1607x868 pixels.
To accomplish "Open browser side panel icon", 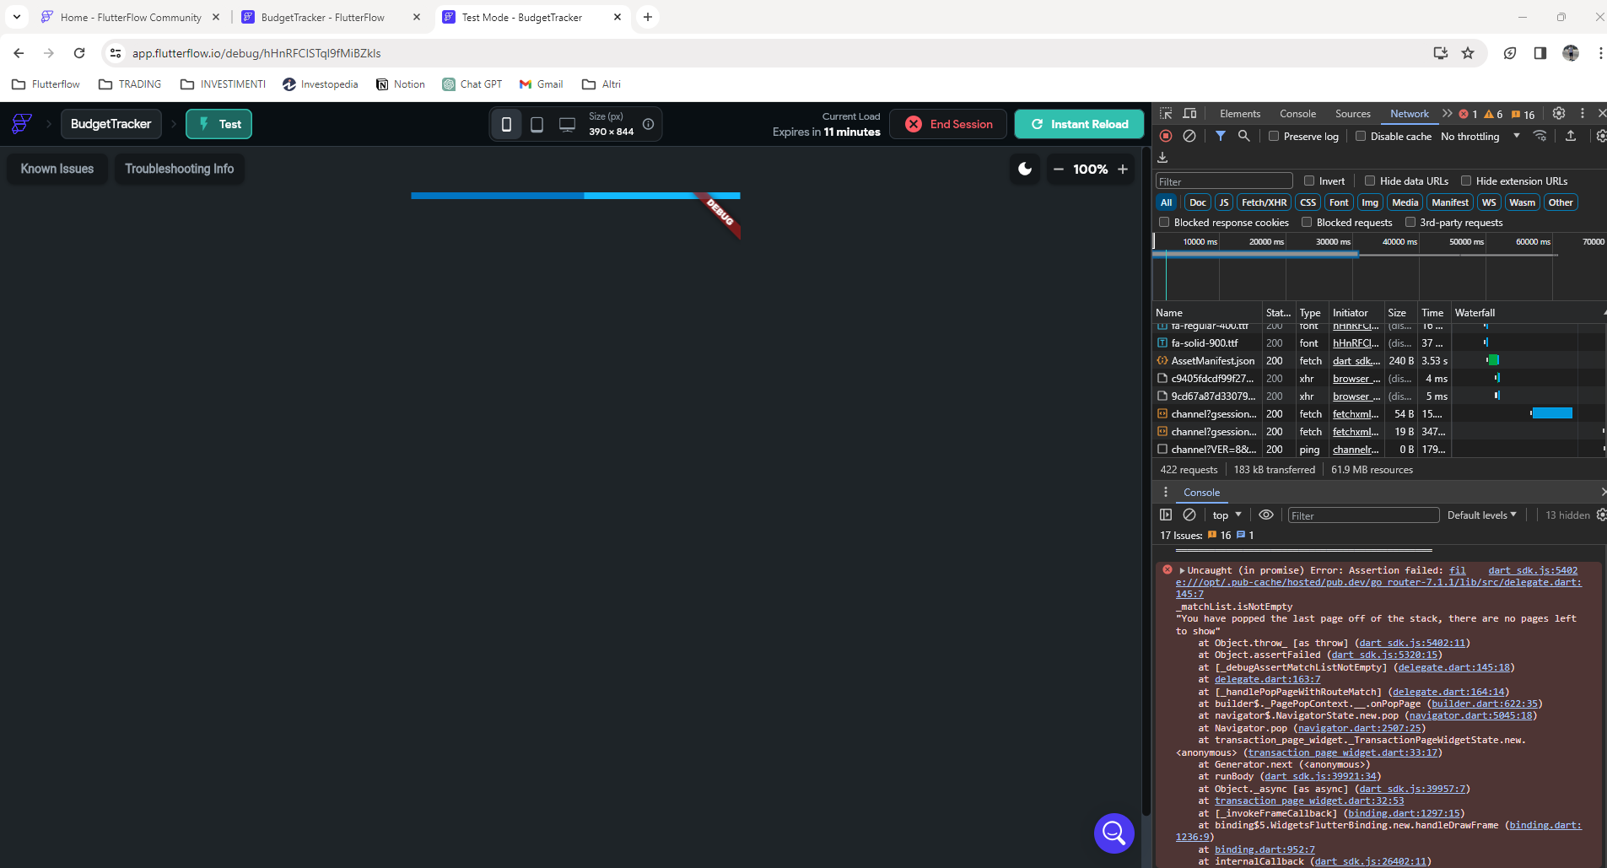I will (1540, 53).
